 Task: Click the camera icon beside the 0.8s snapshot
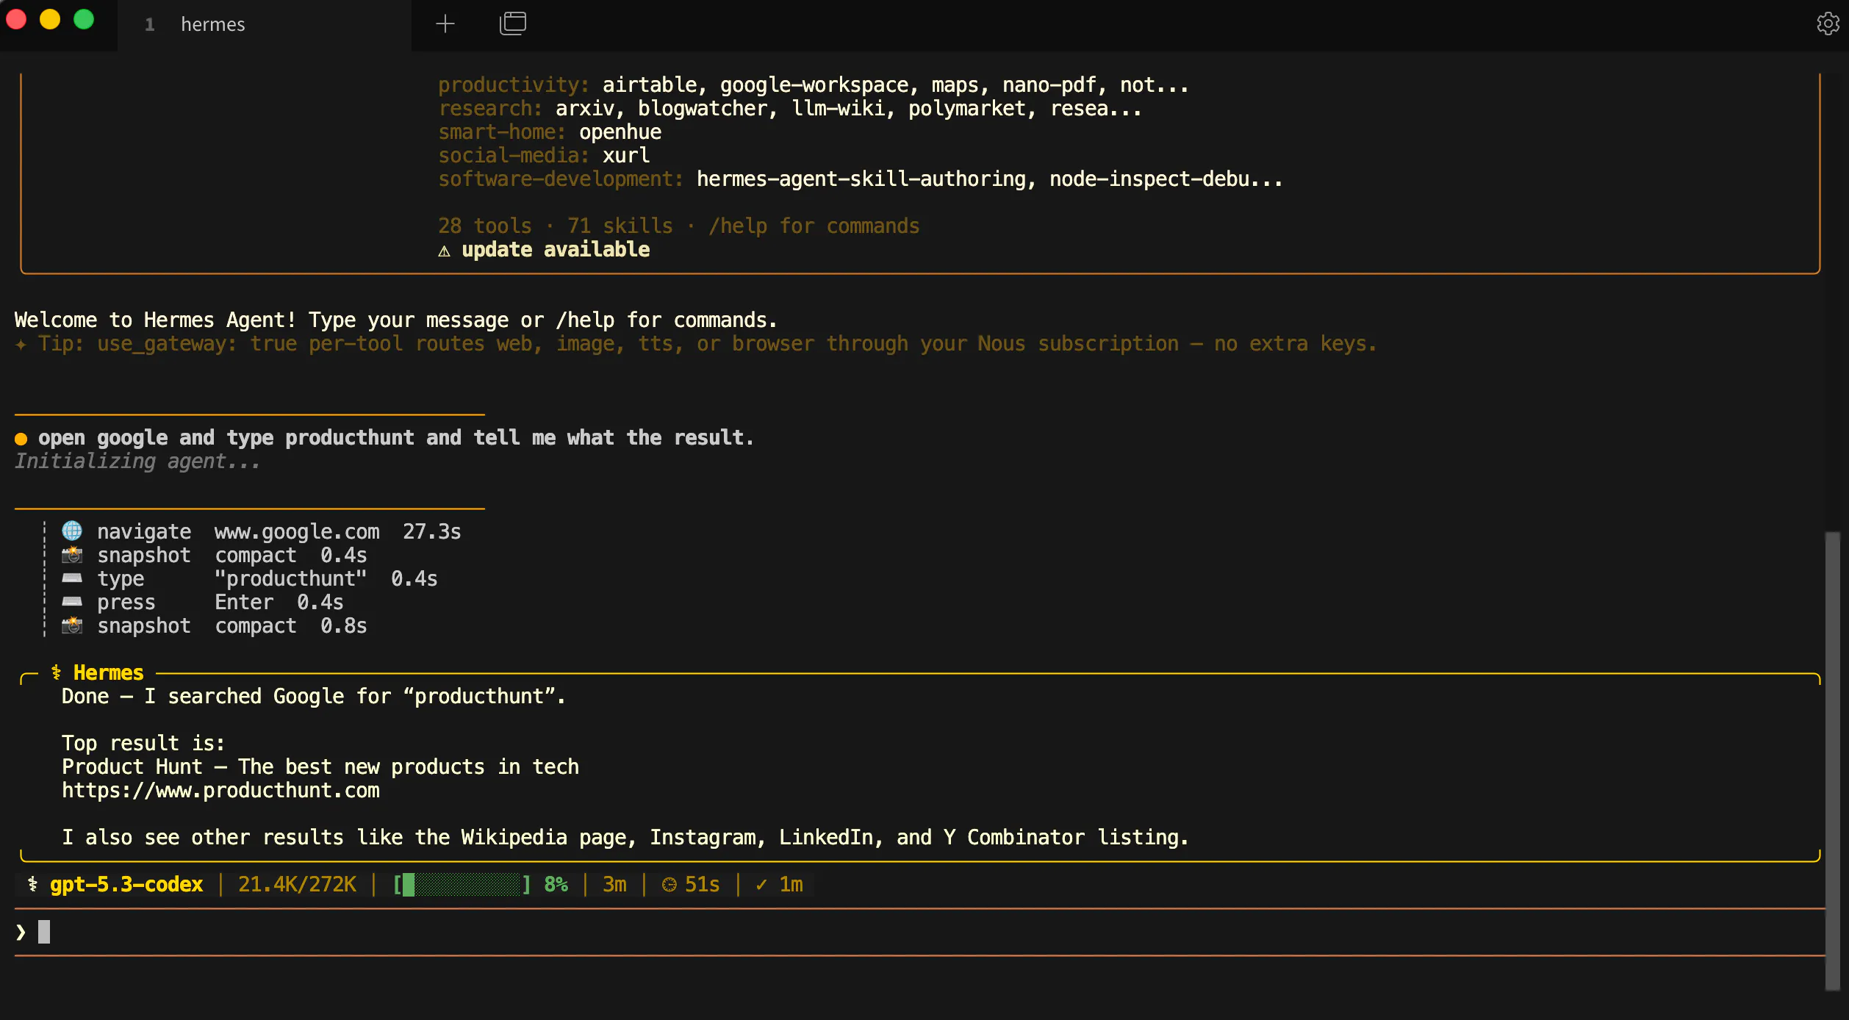coord(72,625)
